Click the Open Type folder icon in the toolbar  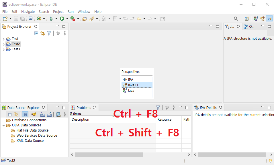85,19
